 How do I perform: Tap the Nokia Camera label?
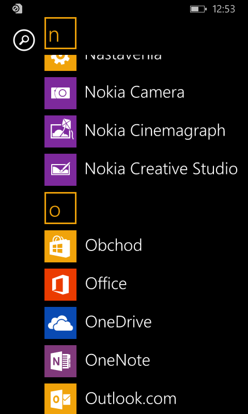point(135,93)
